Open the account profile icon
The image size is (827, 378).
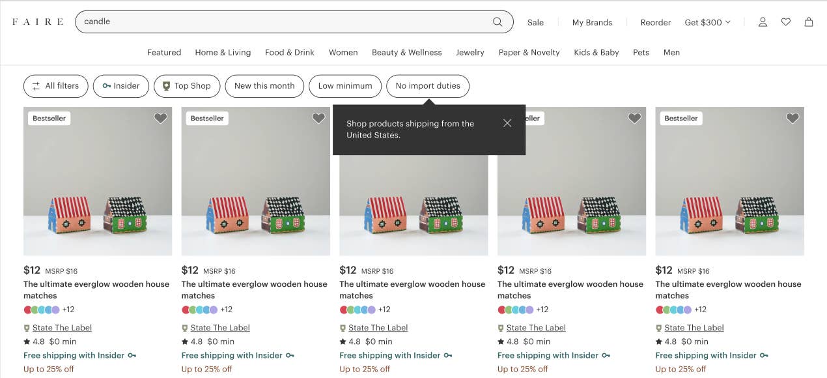click(763, 22)
